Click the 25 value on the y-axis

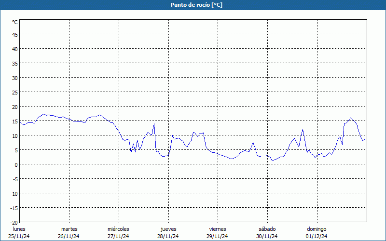pyautogui.click(x=15, y=93)
